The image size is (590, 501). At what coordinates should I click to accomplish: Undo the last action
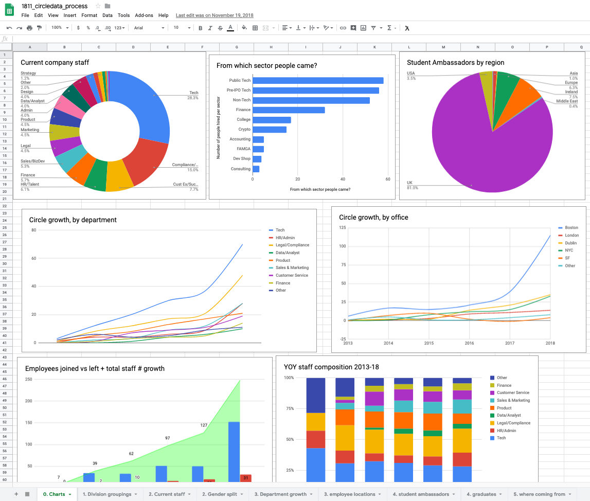pos(9,28)
